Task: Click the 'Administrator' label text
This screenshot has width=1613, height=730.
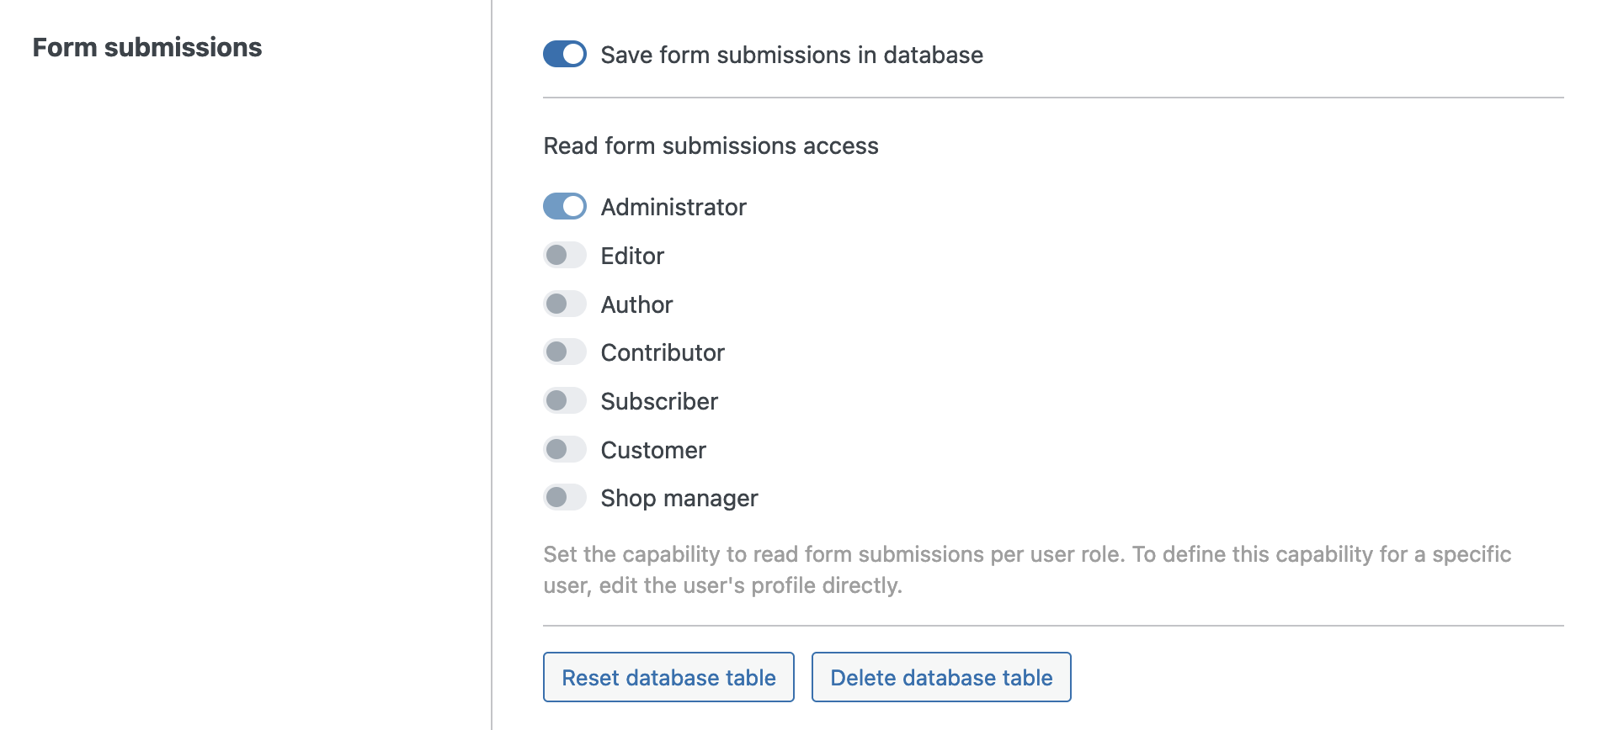Action: pyautogui.click(x=673, y=208)
